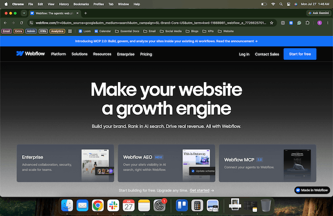
Task: Open the Pricing page link
Action: click(146, 54)
